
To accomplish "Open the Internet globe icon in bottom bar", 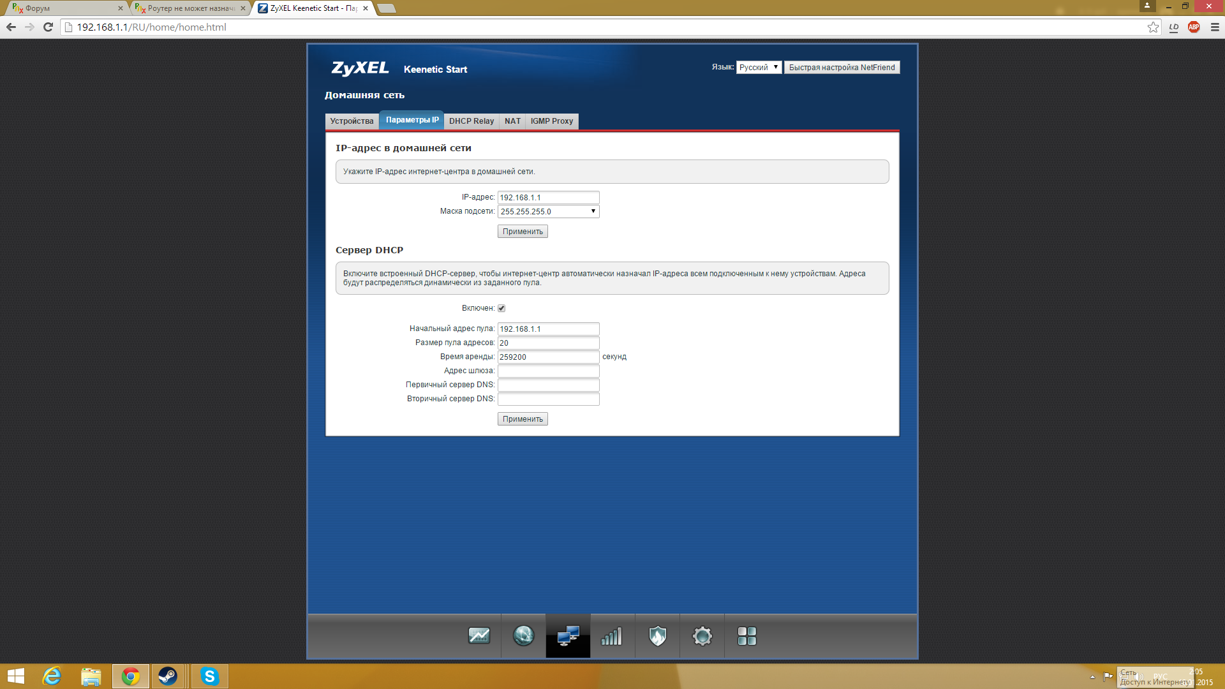I will [524, 636].
